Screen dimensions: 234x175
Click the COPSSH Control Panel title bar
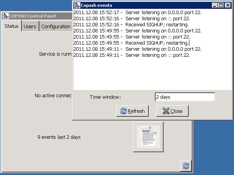(37, 16)
